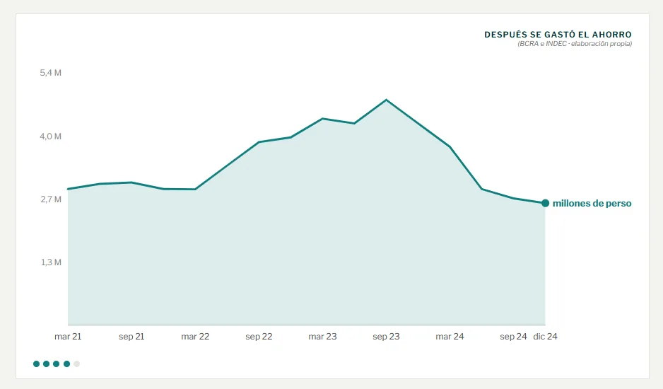
Task: Click the 'sep 21' axis label
Action: click(x=131, y=337)
